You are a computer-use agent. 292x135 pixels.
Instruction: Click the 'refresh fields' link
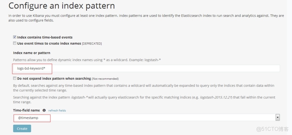[x=57, y=111]
